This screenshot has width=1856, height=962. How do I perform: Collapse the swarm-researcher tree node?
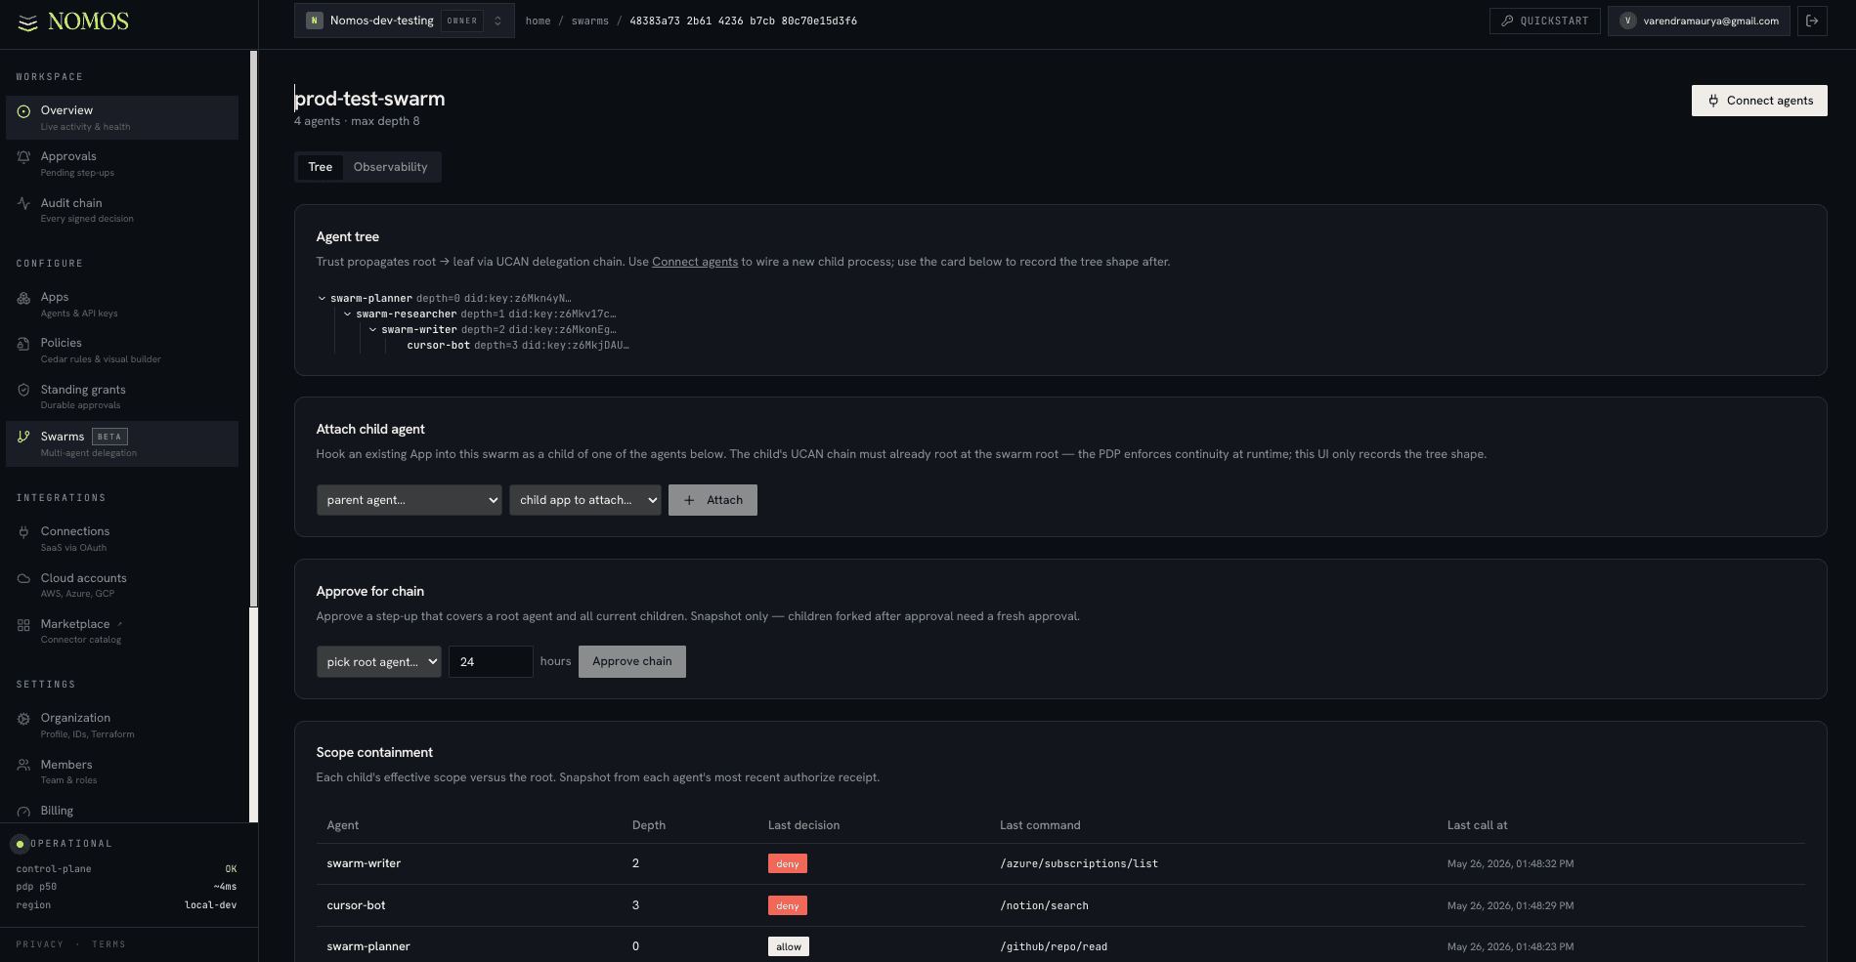tap(347, 314)
